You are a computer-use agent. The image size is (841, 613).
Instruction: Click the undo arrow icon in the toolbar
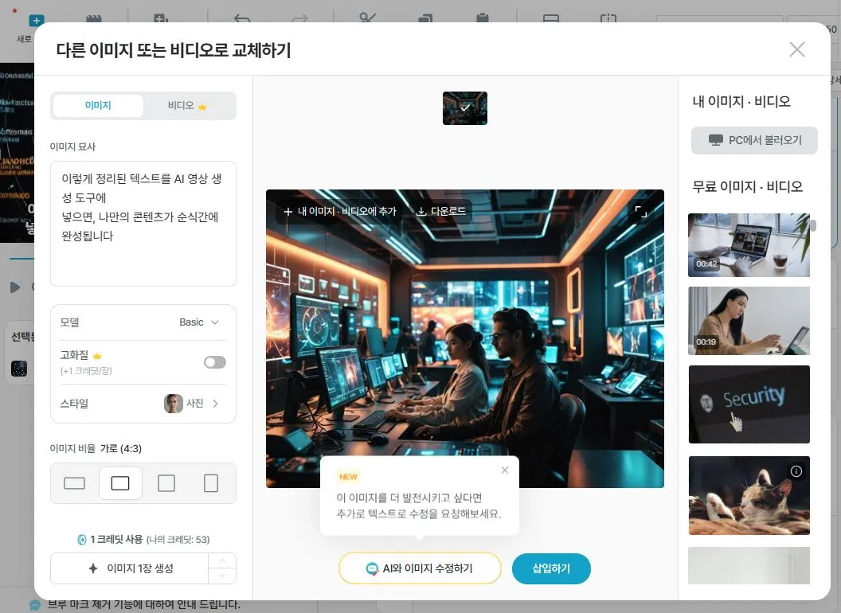(x=244, y=20)
